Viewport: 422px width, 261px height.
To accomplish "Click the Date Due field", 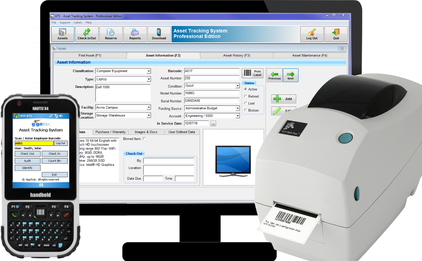I will [x=153, y=179].
